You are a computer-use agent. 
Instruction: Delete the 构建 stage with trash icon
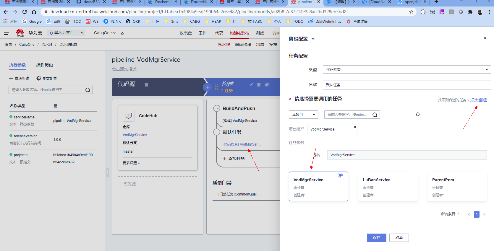[259, 84]
